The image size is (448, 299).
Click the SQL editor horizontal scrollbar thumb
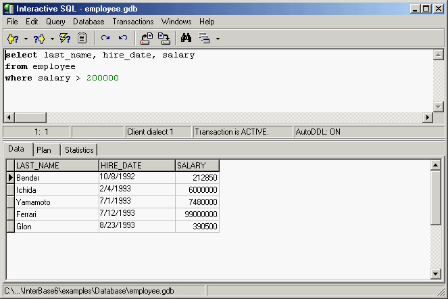pos(30,117)
